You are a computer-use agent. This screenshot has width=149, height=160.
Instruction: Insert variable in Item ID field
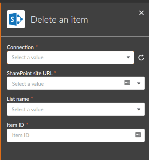tap(138, 135)
